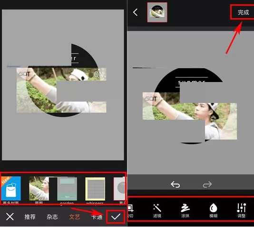This screenshot has height=227, width=254.
Task: Open the 调整 adjust tool
Action: coord(241,211)
